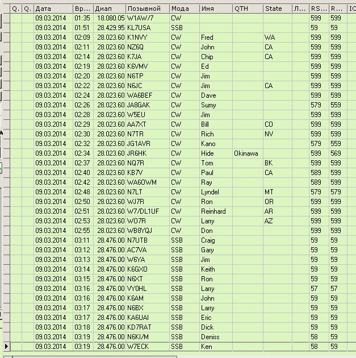356x358 pixels.
Task: Click the current-row arrow indicator beside W7ECK
Action: point(6,346)
